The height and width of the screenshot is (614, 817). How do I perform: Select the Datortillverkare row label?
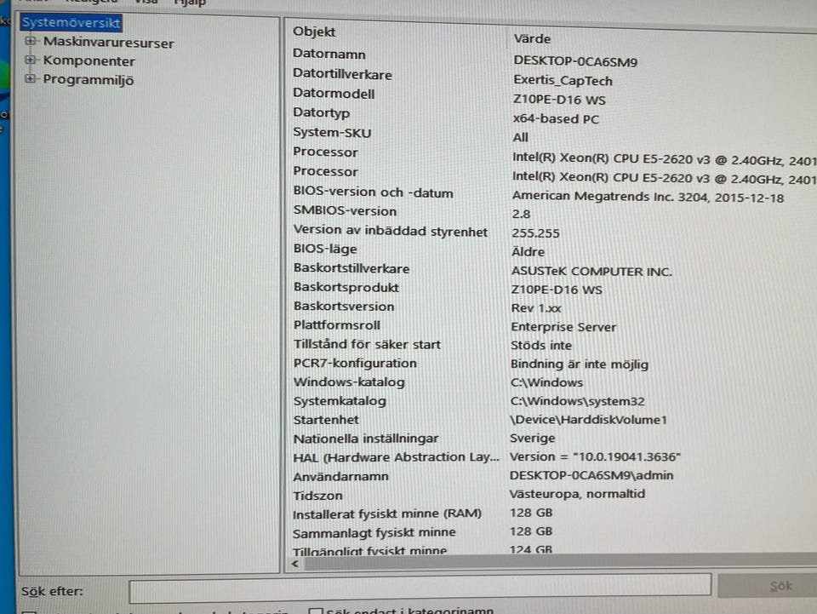[x=342, y=74]
